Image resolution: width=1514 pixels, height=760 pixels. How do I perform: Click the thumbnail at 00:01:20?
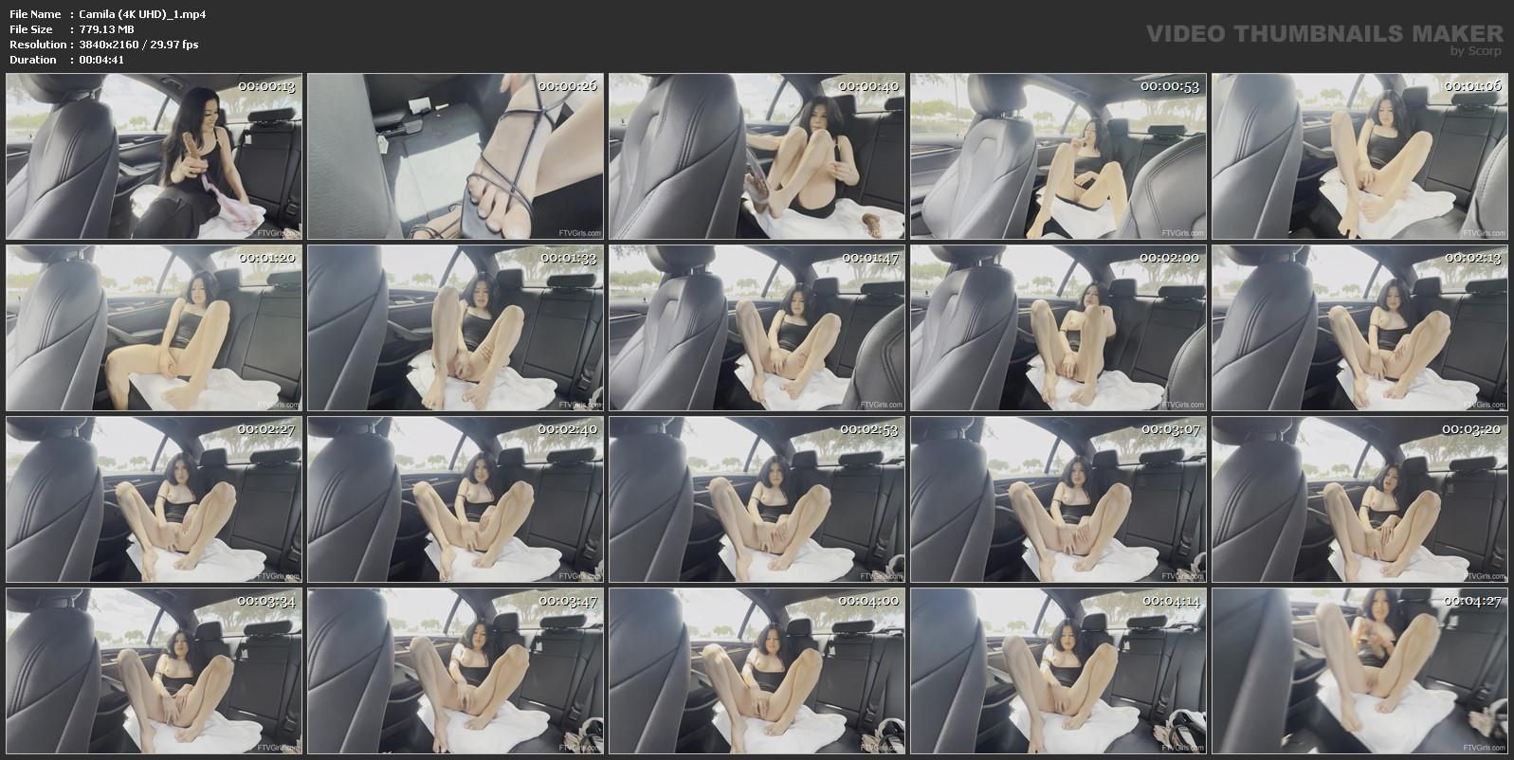(154, 328)
